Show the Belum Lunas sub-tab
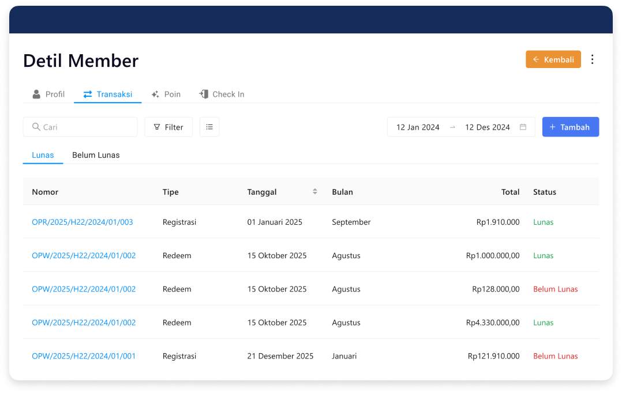Screen dimensions: 622x393 click(96, 155)
